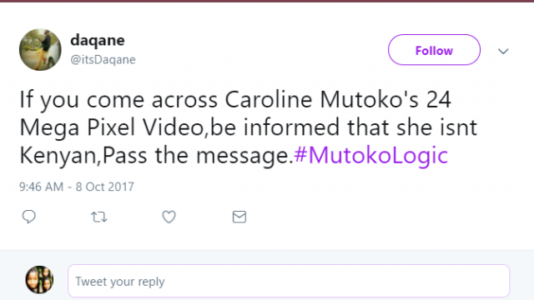Click the reply speech bubble icon

[29, 217]
